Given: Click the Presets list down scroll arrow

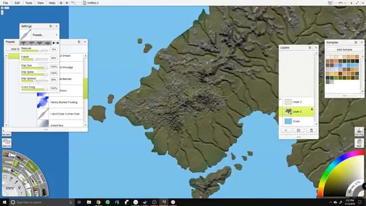Looking at the screenshot, I should [x=85, y=125].
